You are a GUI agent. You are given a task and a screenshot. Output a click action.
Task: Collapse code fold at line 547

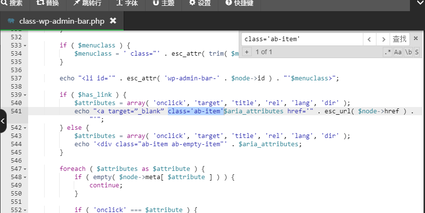pos(25,169)
